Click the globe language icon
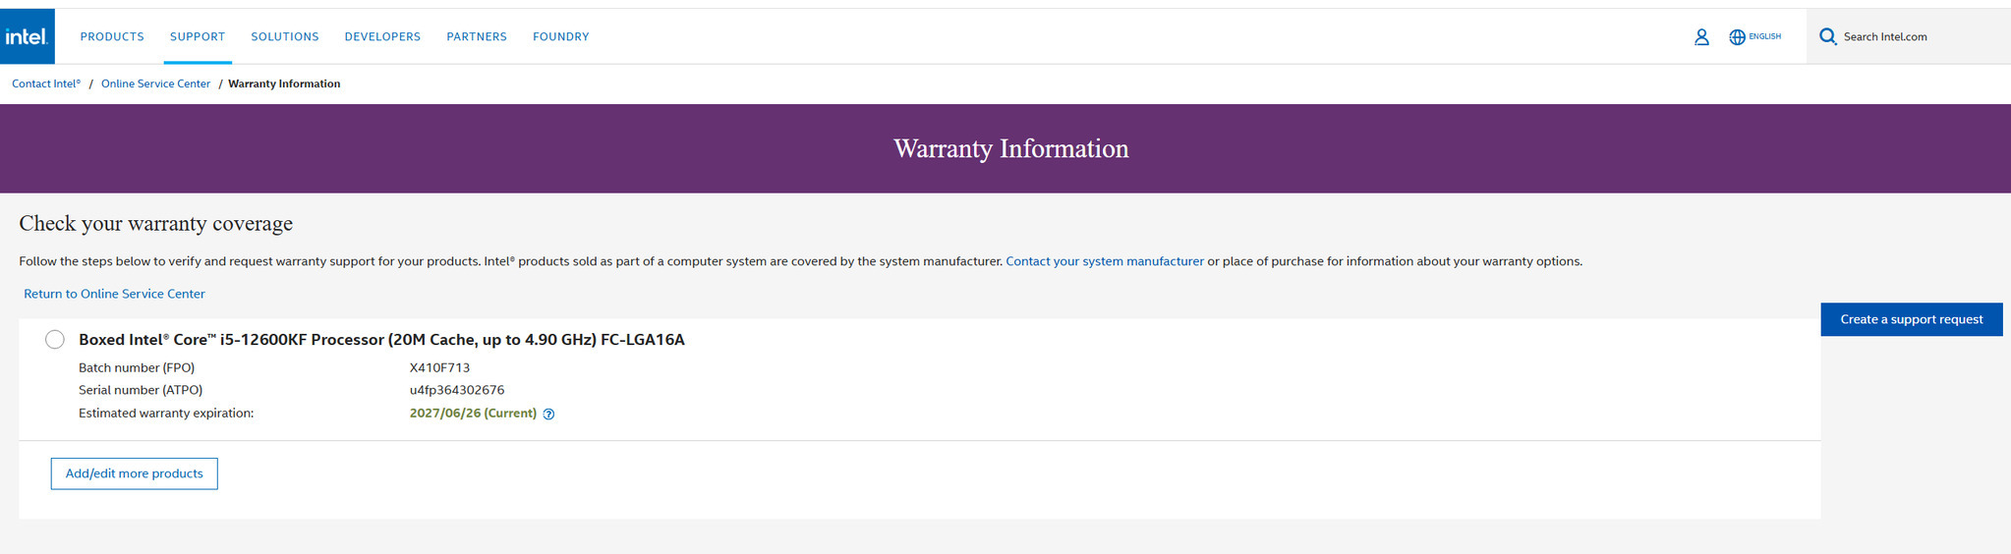The width and height of the screenshot is (2011, 554). click(x=1737, y=37)
